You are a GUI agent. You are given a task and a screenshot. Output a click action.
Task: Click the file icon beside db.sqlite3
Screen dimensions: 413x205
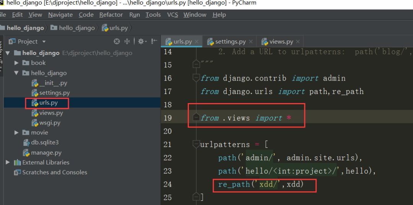click(x=26, y=143)
